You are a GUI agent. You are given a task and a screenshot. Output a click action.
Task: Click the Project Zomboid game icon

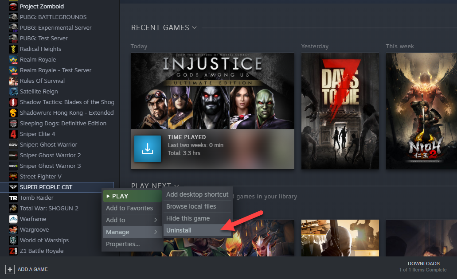click(13, 6)
